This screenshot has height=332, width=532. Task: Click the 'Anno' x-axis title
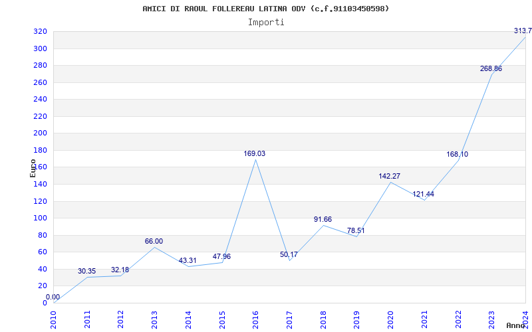(516, 325)
